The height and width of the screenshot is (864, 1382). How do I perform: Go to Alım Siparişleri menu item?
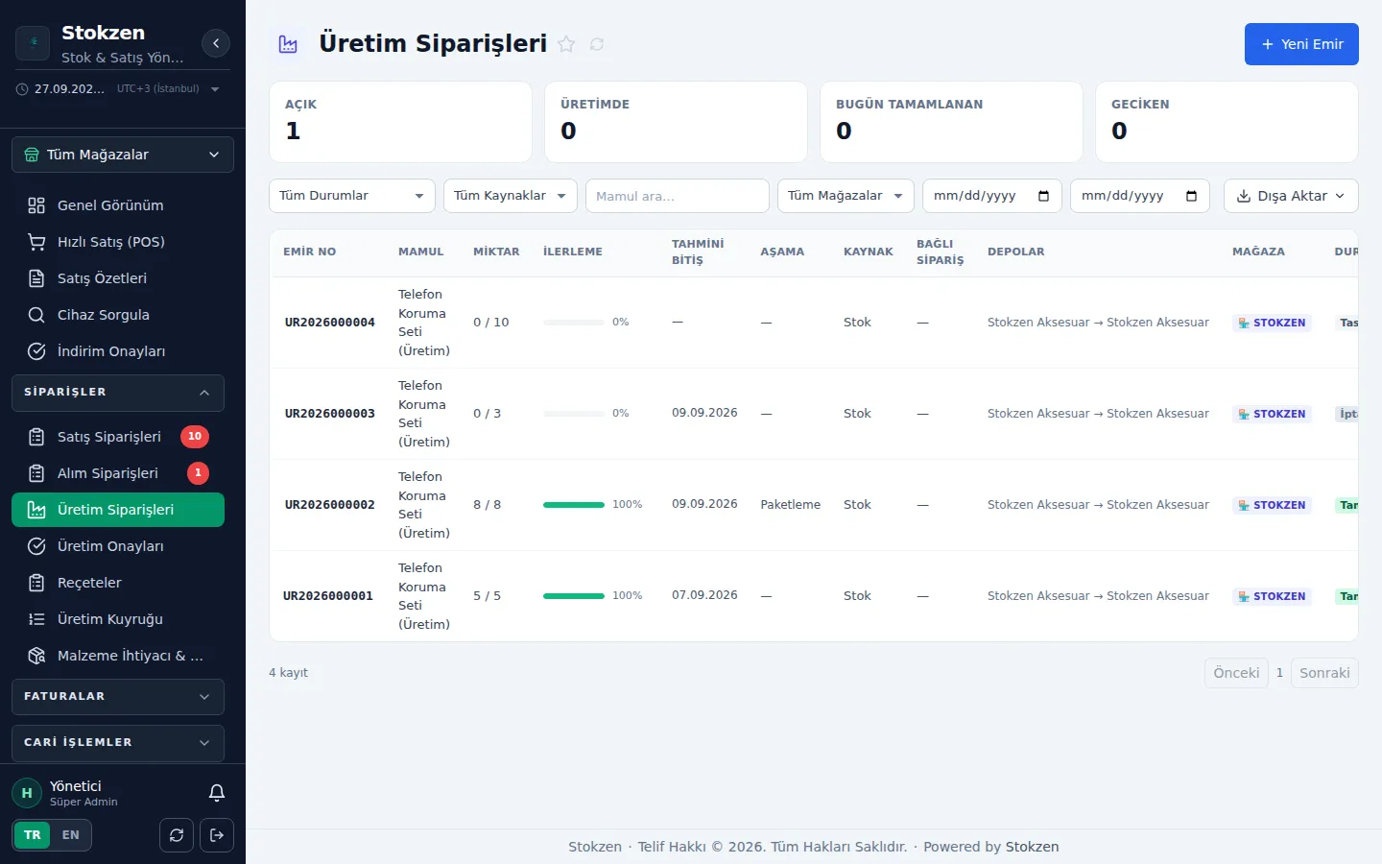tap(118, 473)
